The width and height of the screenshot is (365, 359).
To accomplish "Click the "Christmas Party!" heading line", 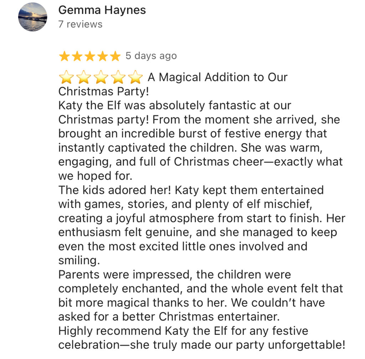I will 103,92.
